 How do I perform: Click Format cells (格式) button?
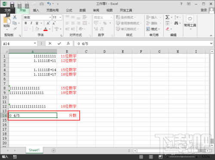(153, 29)
